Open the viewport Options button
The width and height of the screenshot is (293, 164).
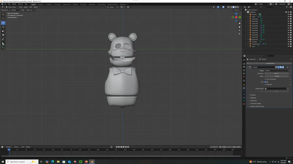coord(237,10)
